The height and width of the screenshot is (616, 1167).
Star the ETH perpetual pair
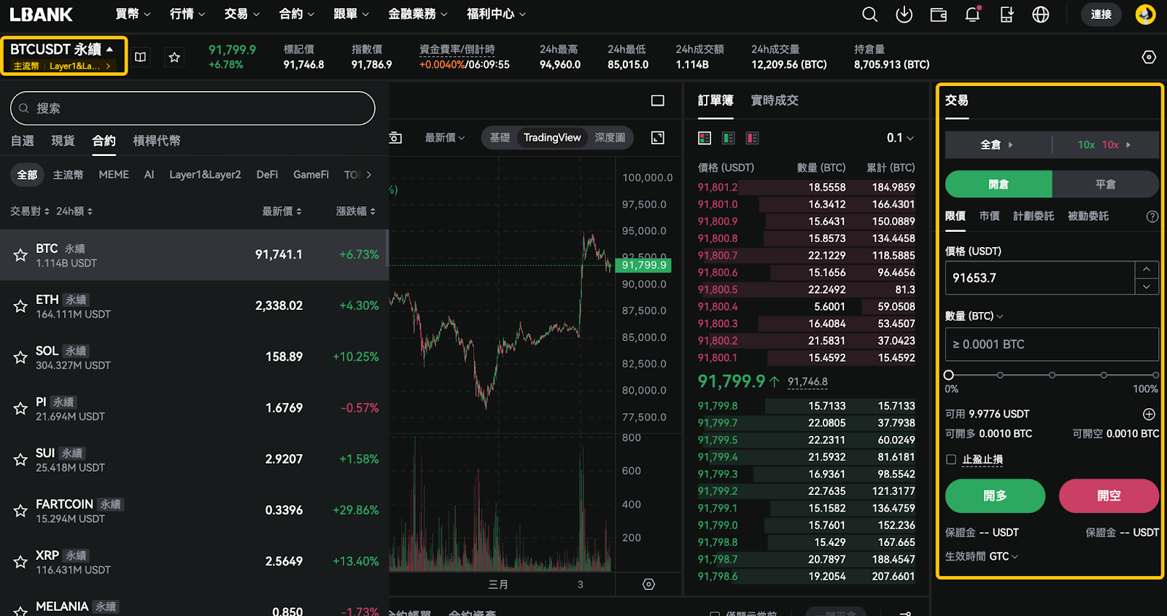(20, 306)
